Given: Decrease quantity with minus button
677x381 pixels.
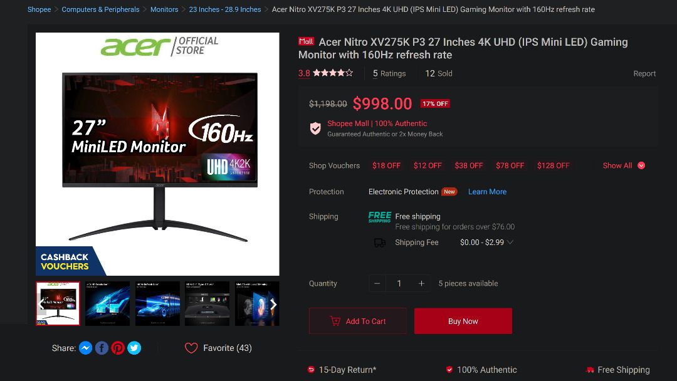Looking at the screenshot, I should 377,283.
